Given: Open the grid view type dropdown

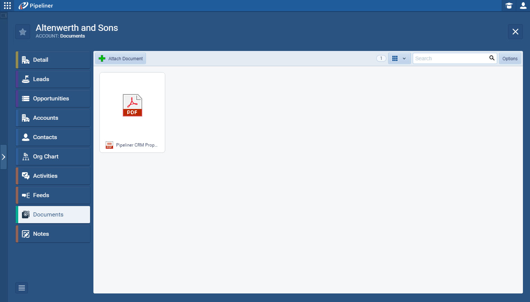Looking at the screenshot, I should coord(399,58).
